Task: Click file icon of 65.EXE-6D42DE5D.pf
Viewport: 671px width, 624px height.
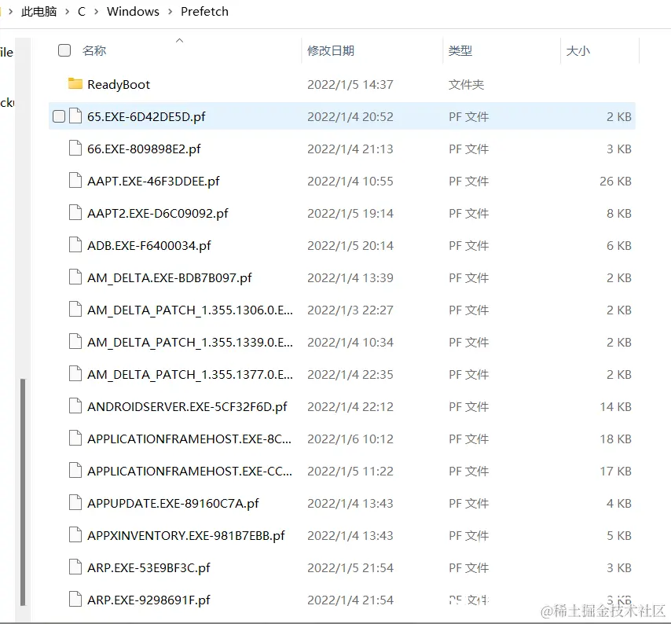Action: pyautogui.click(x=75, y=116)
